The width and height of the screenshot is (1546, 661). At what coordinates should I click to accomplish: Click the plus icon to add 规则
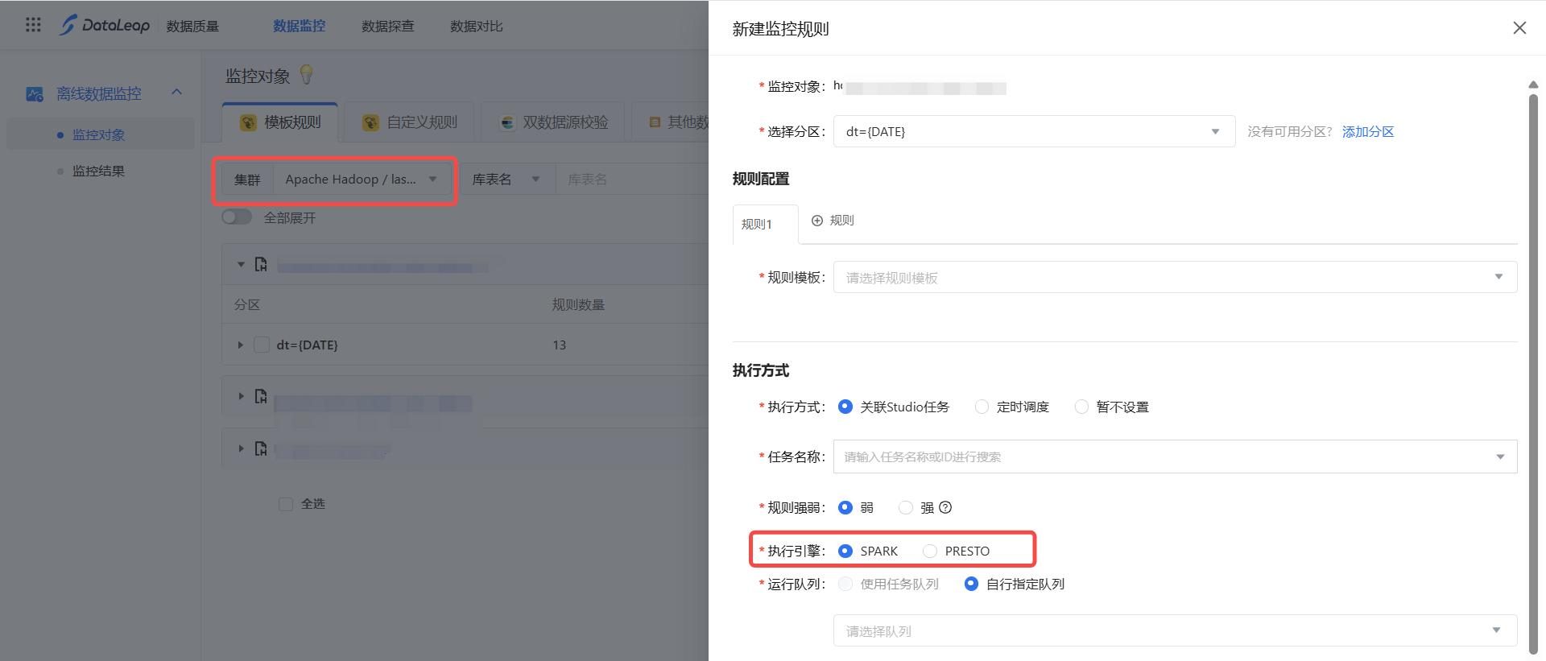[817, 221]
